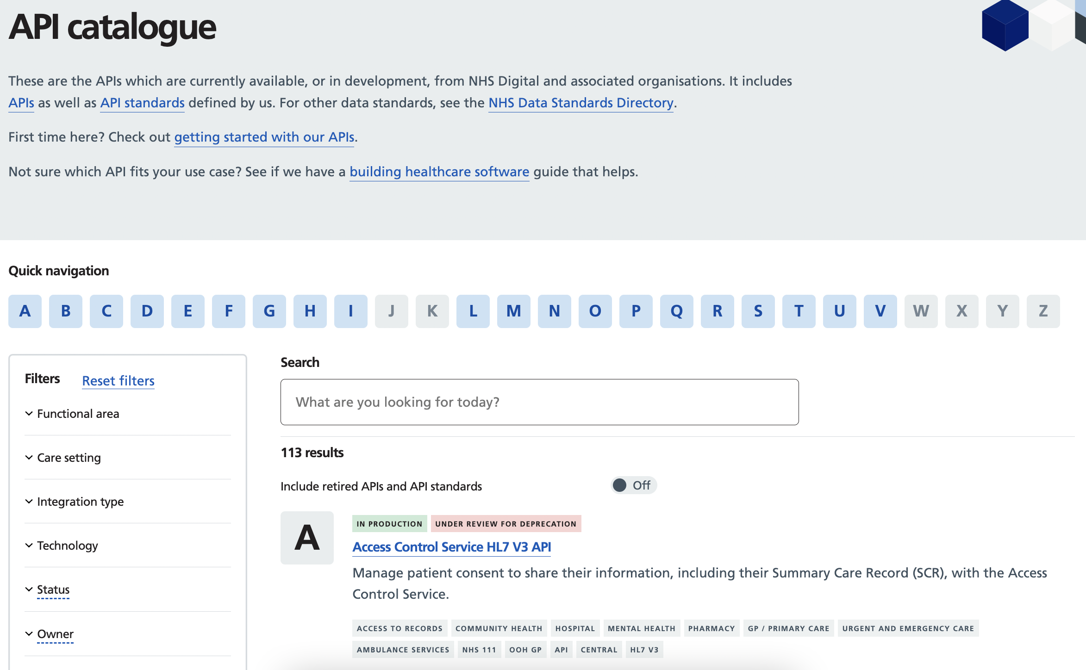Open Access Control Service HL7 V3 API
The image size is (1086, 670).
(452, 547)
